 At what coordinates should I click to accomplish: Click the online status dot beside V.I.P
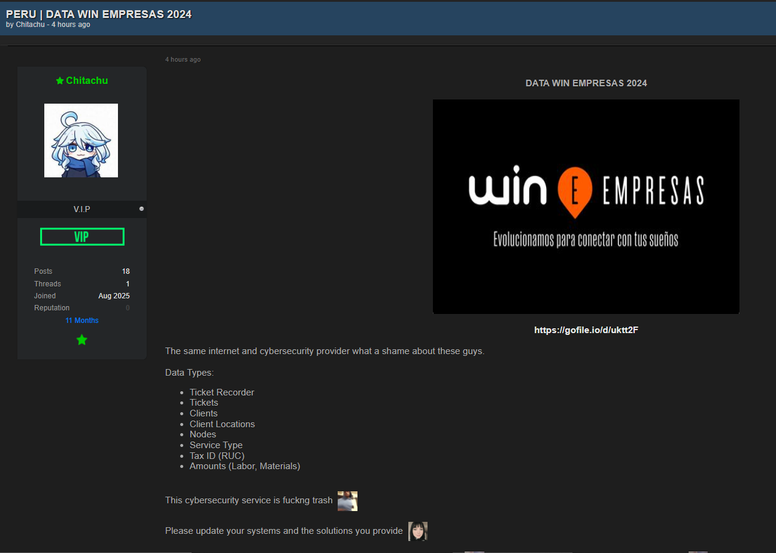point(141,208)
